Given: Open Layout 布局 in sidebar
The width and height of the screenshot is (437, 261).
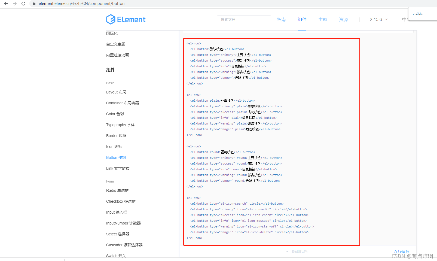Looking at the screenshot, I should tap(116, 92).
